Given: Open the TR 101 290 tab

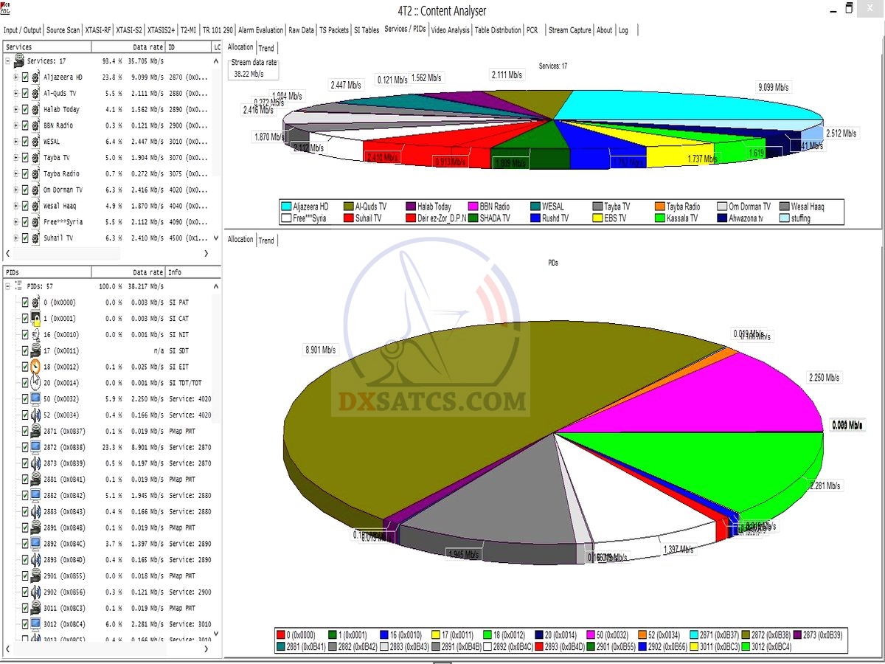Looking at the screenshot, I should (218, 30).
